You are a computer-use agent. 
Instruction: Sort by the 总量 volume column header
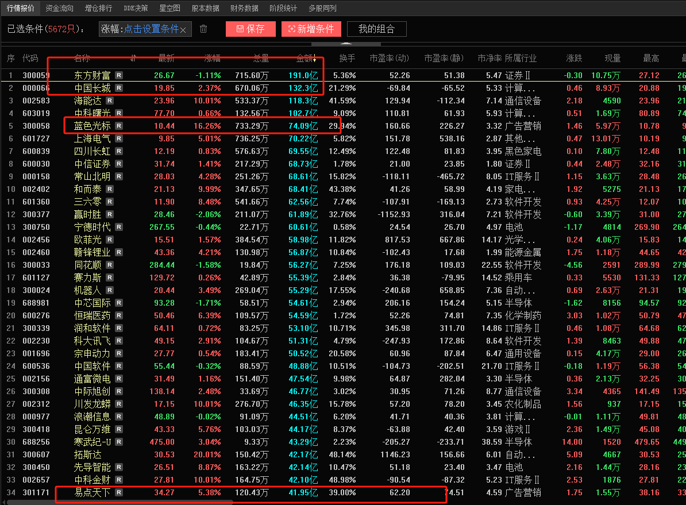(x=261, y=58)
